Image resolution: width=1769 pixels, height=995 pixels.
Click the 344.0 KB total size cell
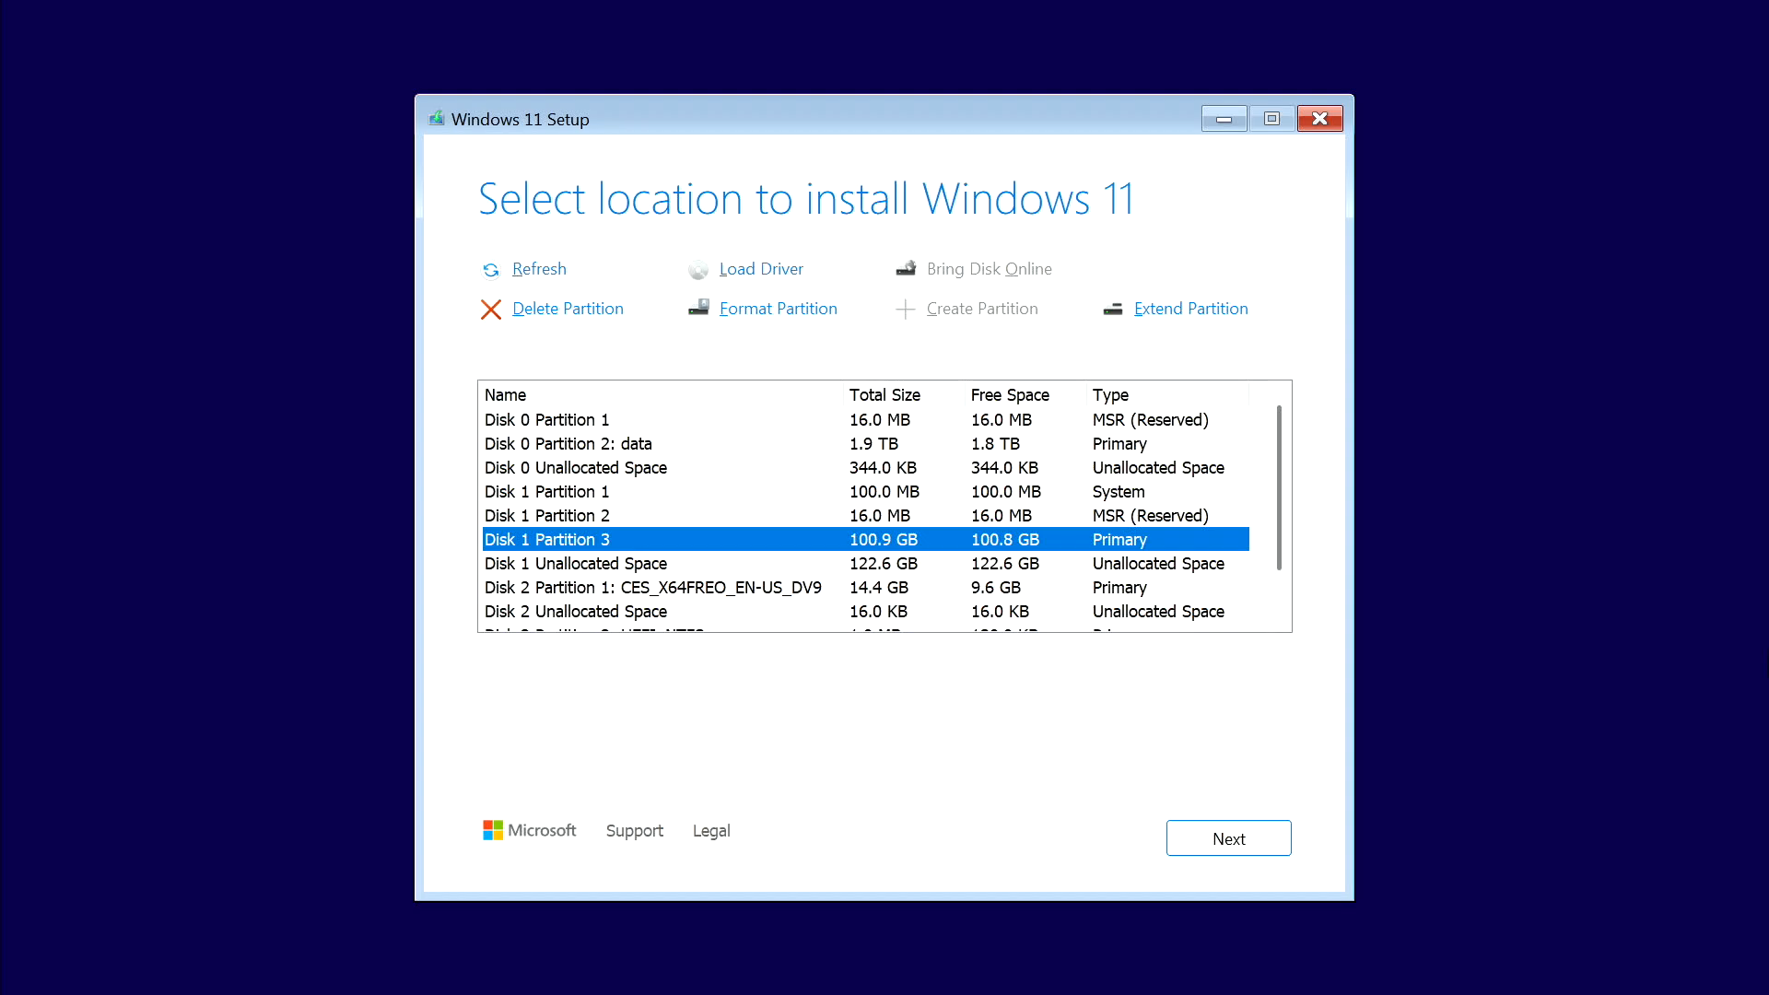tap(883, 468)
